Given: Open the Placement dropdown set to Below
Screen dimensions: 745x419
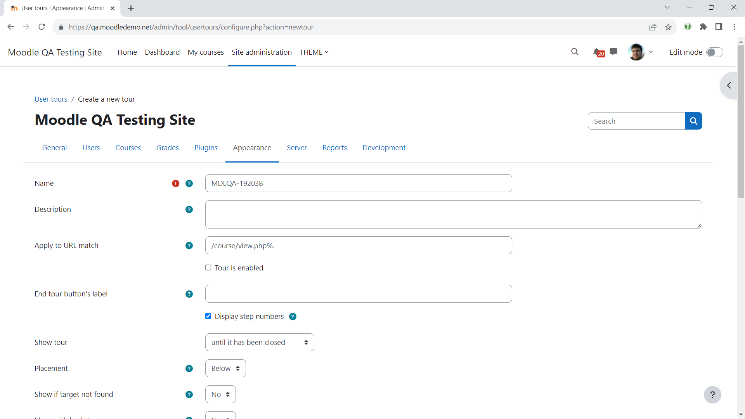Looking at the screenshot, I should (225, 369).
